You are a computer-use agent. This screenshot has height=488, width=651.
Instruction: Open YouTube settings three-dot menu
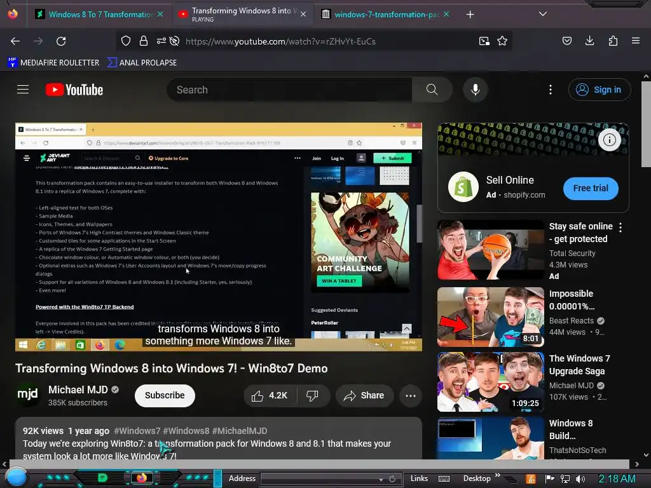551,90
